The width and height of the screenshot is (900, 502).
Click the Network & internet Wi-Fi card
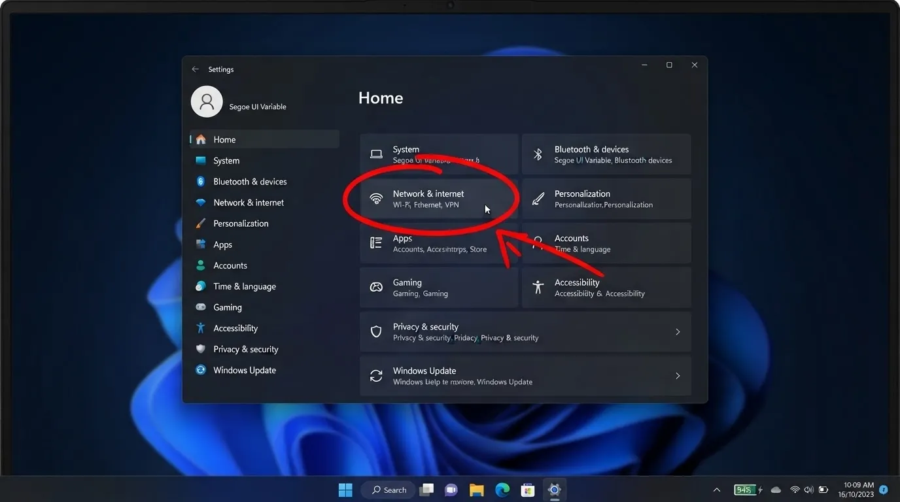(439, 199)
